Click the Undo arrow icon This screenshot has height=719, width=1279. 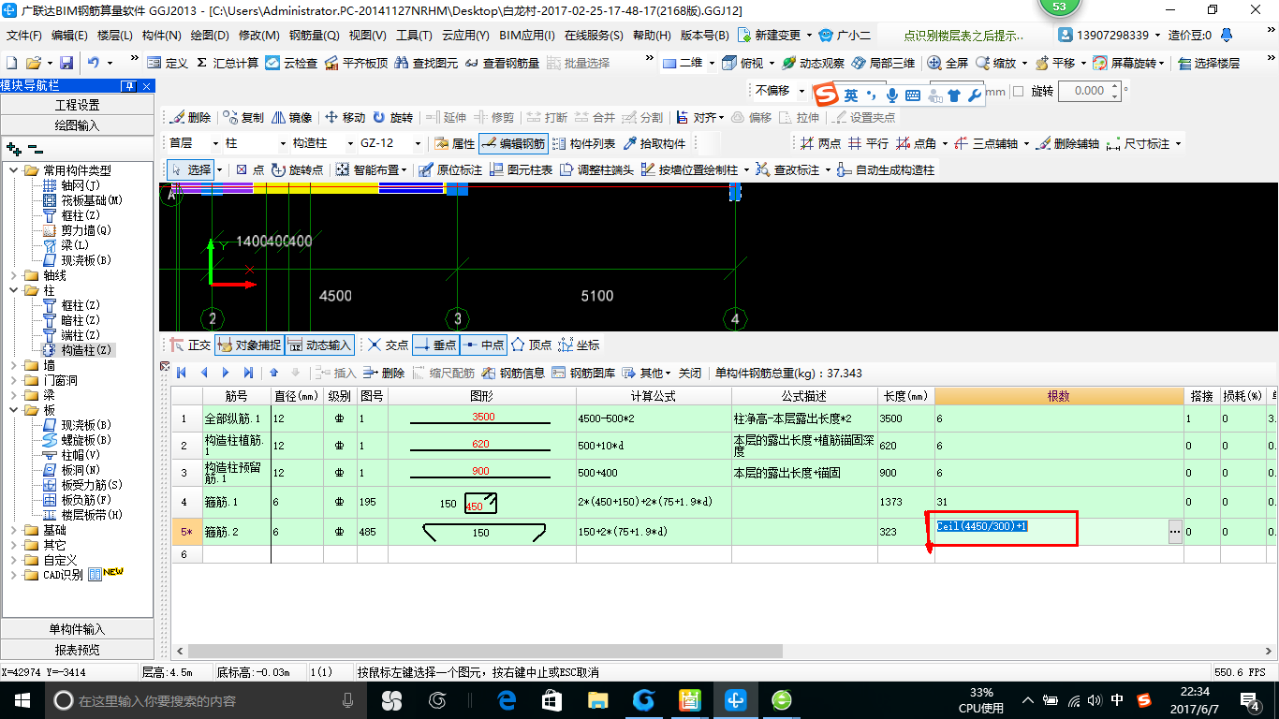[x=94, y=63]
